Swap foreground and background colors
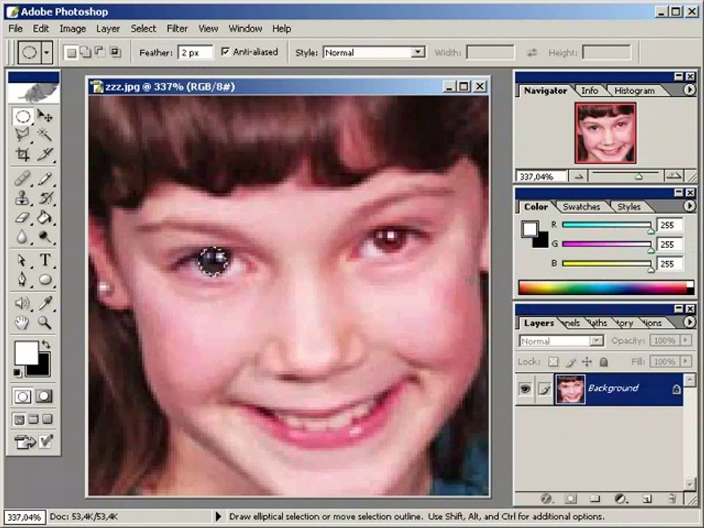This screenshot has width=704, height=528. [x=45, y=345]
